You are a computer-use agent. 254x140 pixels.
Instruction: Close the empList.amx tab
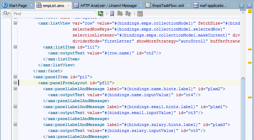[69, 5]
